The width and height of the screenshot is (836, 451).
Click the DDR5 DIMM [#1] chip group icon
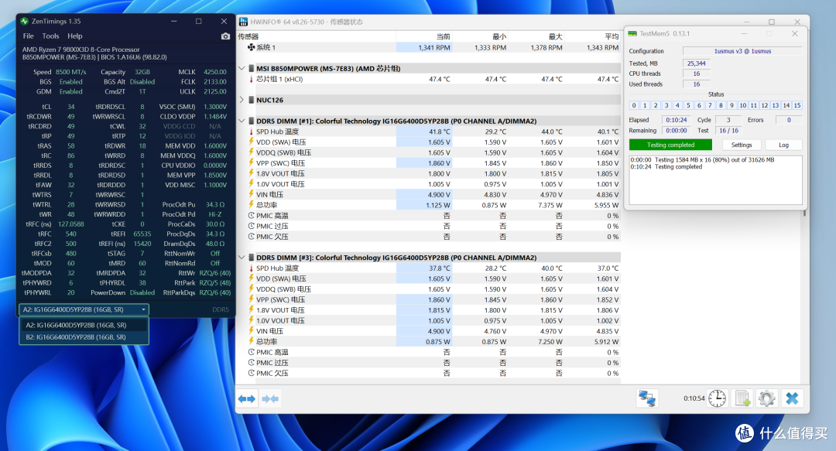[251, 121]
